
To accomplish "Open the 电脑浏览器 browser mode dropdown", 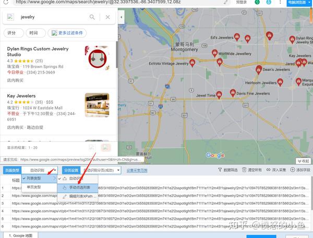I will coord(299,3).
